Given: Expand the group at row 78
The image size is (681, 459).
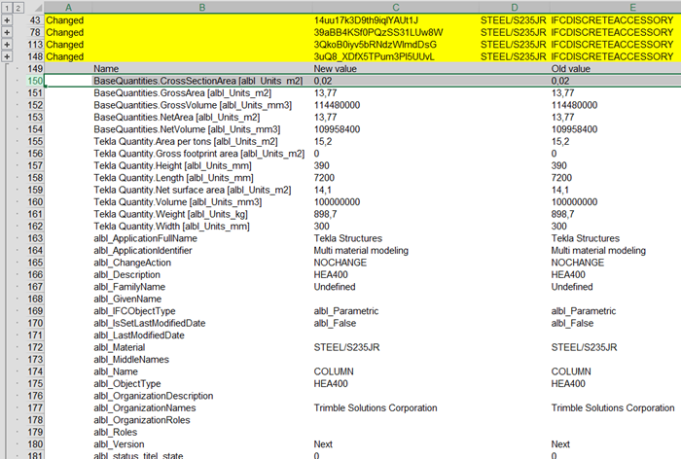Looking at the screenshot, I should pyautogui.click(x=8, y=32).
